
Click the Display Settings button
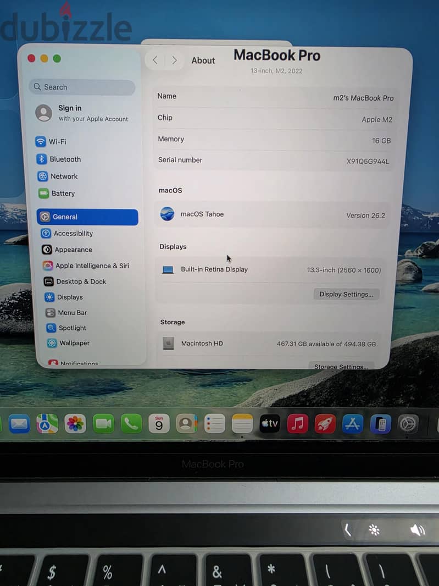pyautogui.click(x=346, y=294)
